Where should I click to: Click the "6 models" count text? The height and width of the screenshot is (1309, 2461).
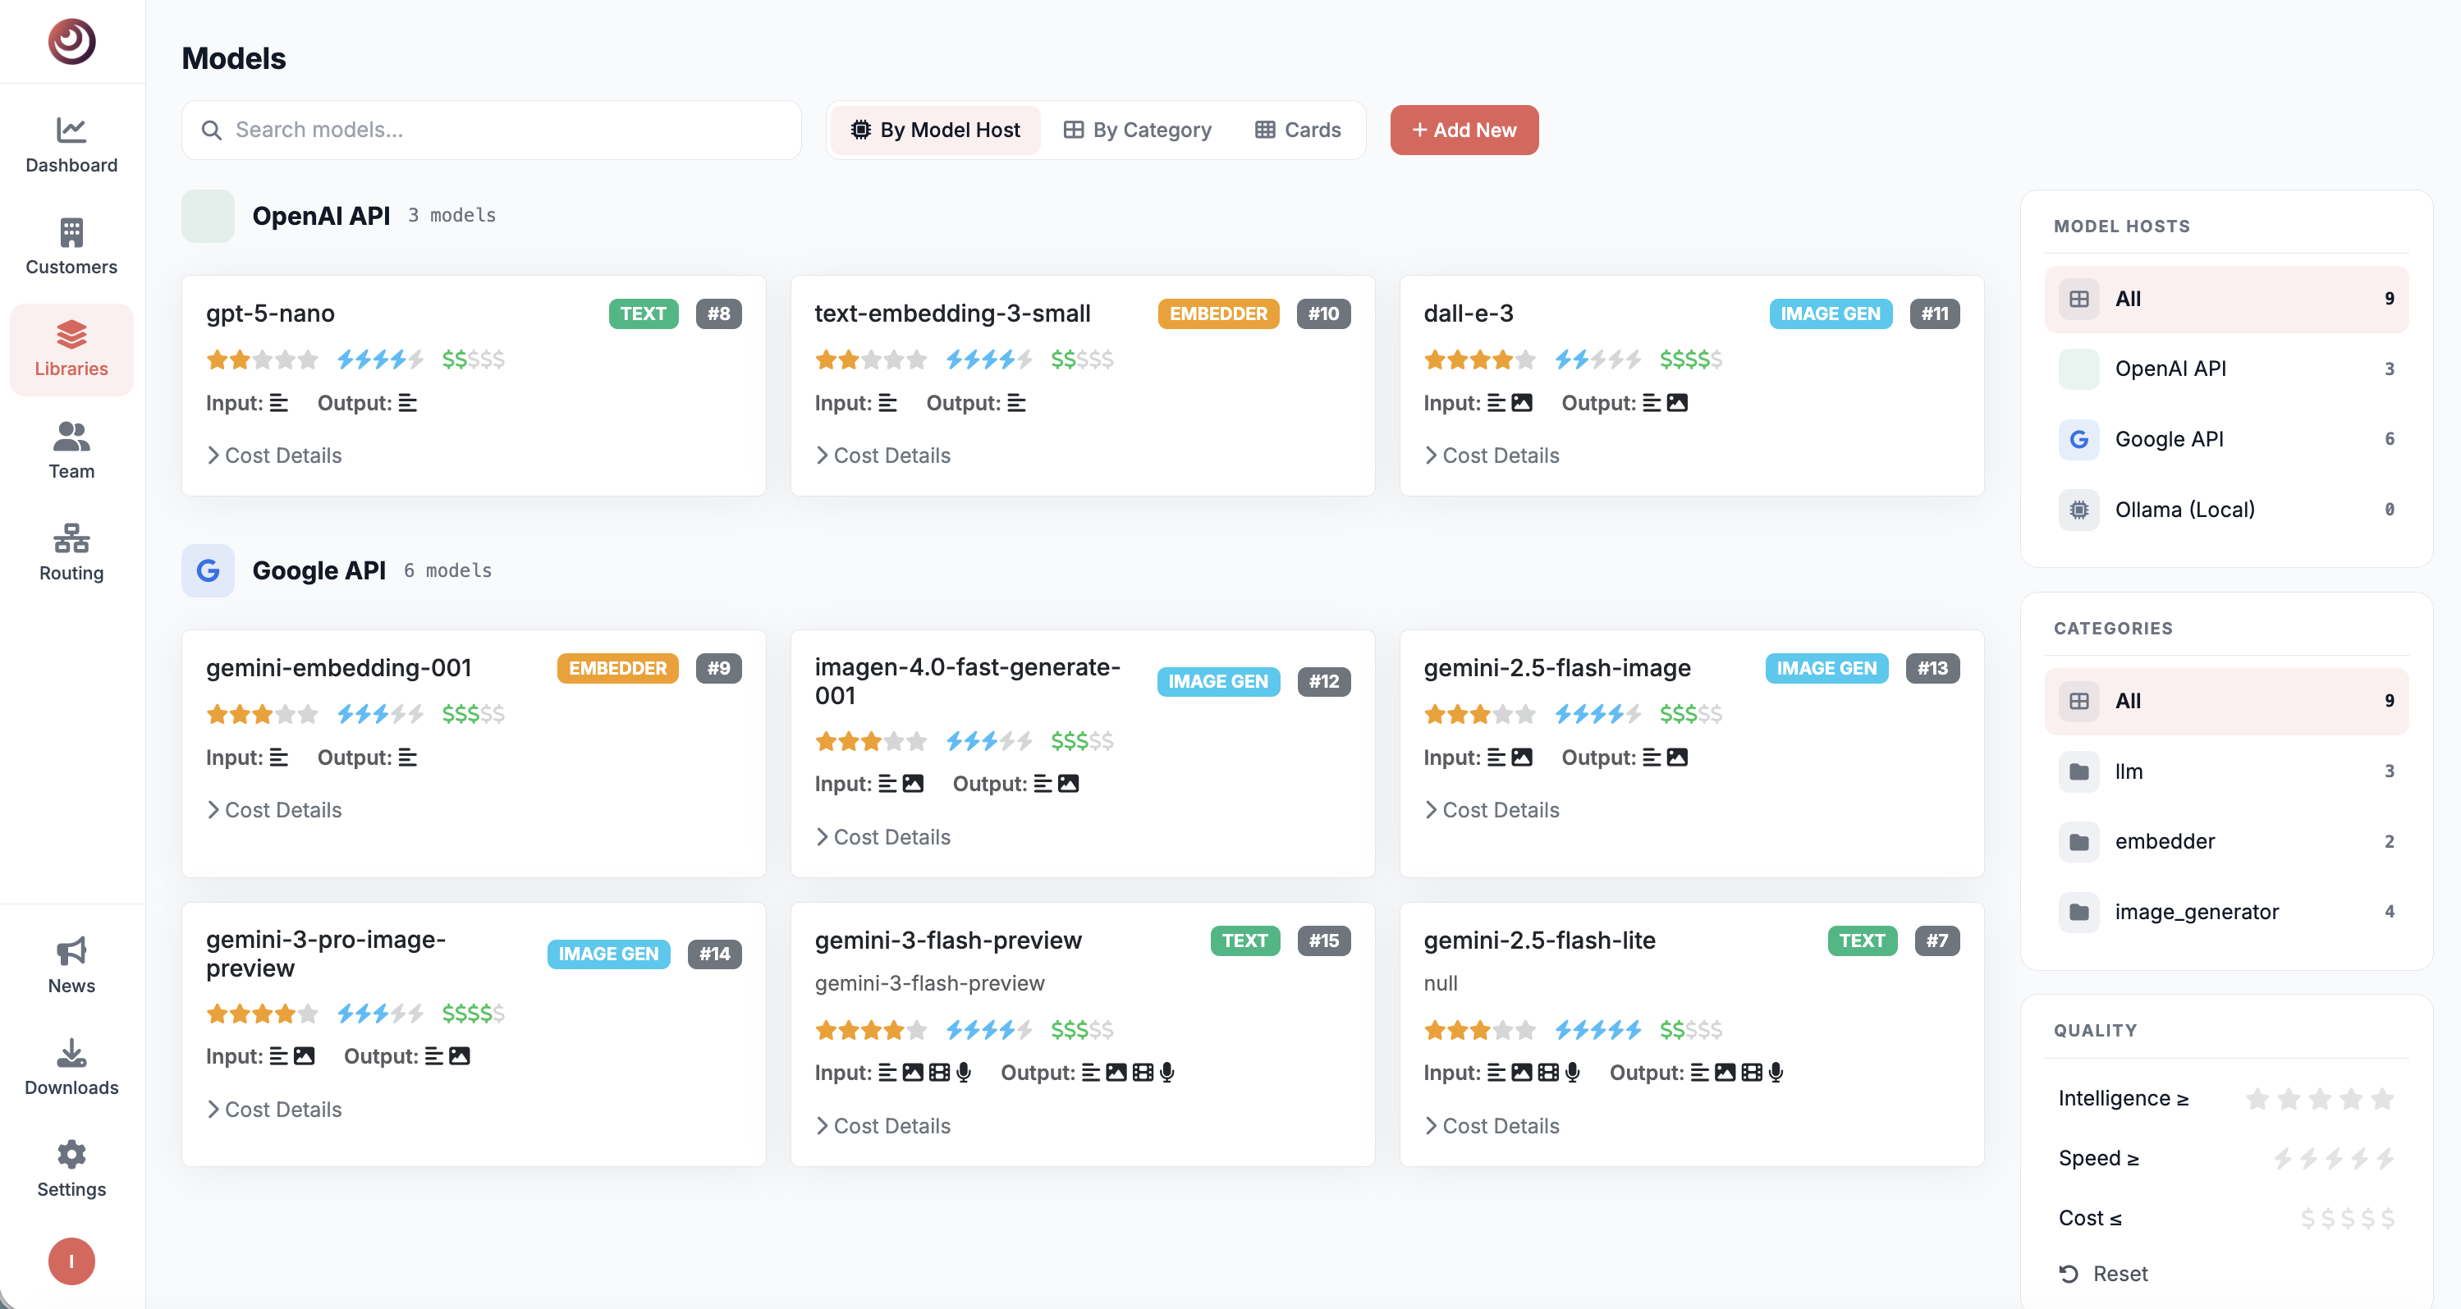click(448, 570)
